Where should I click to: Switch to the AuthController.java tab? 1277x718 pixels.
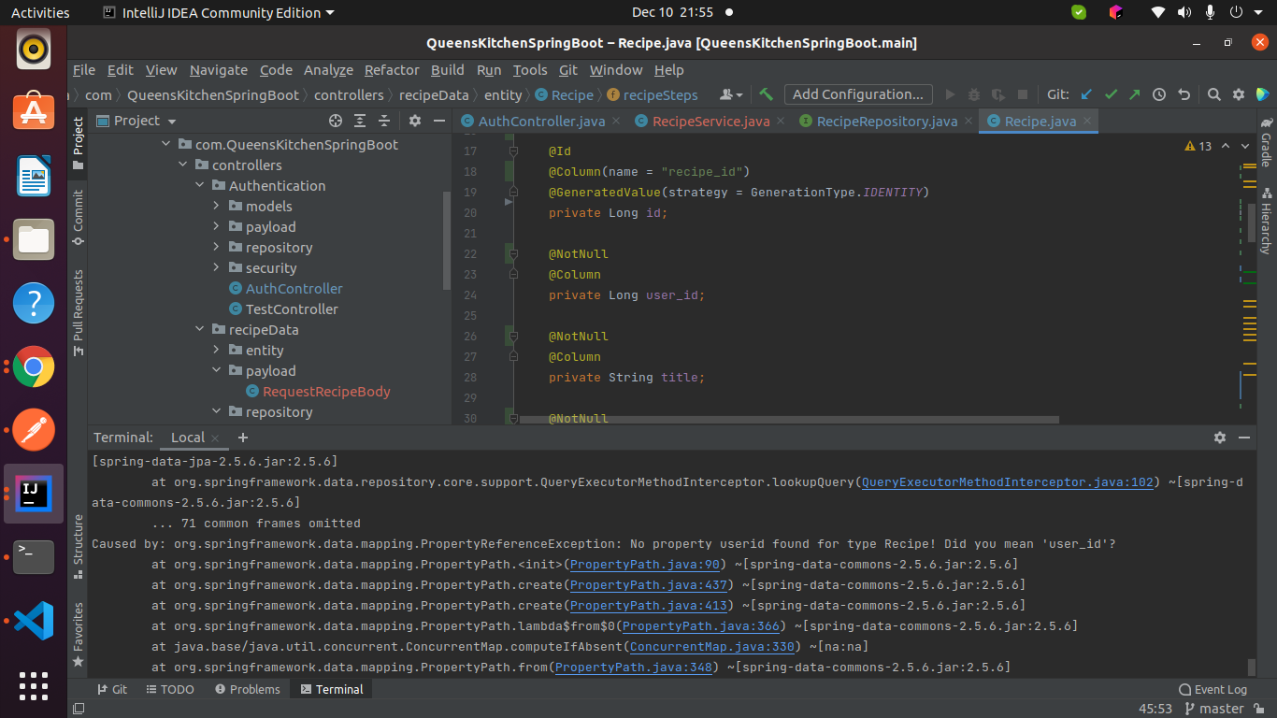541,122
